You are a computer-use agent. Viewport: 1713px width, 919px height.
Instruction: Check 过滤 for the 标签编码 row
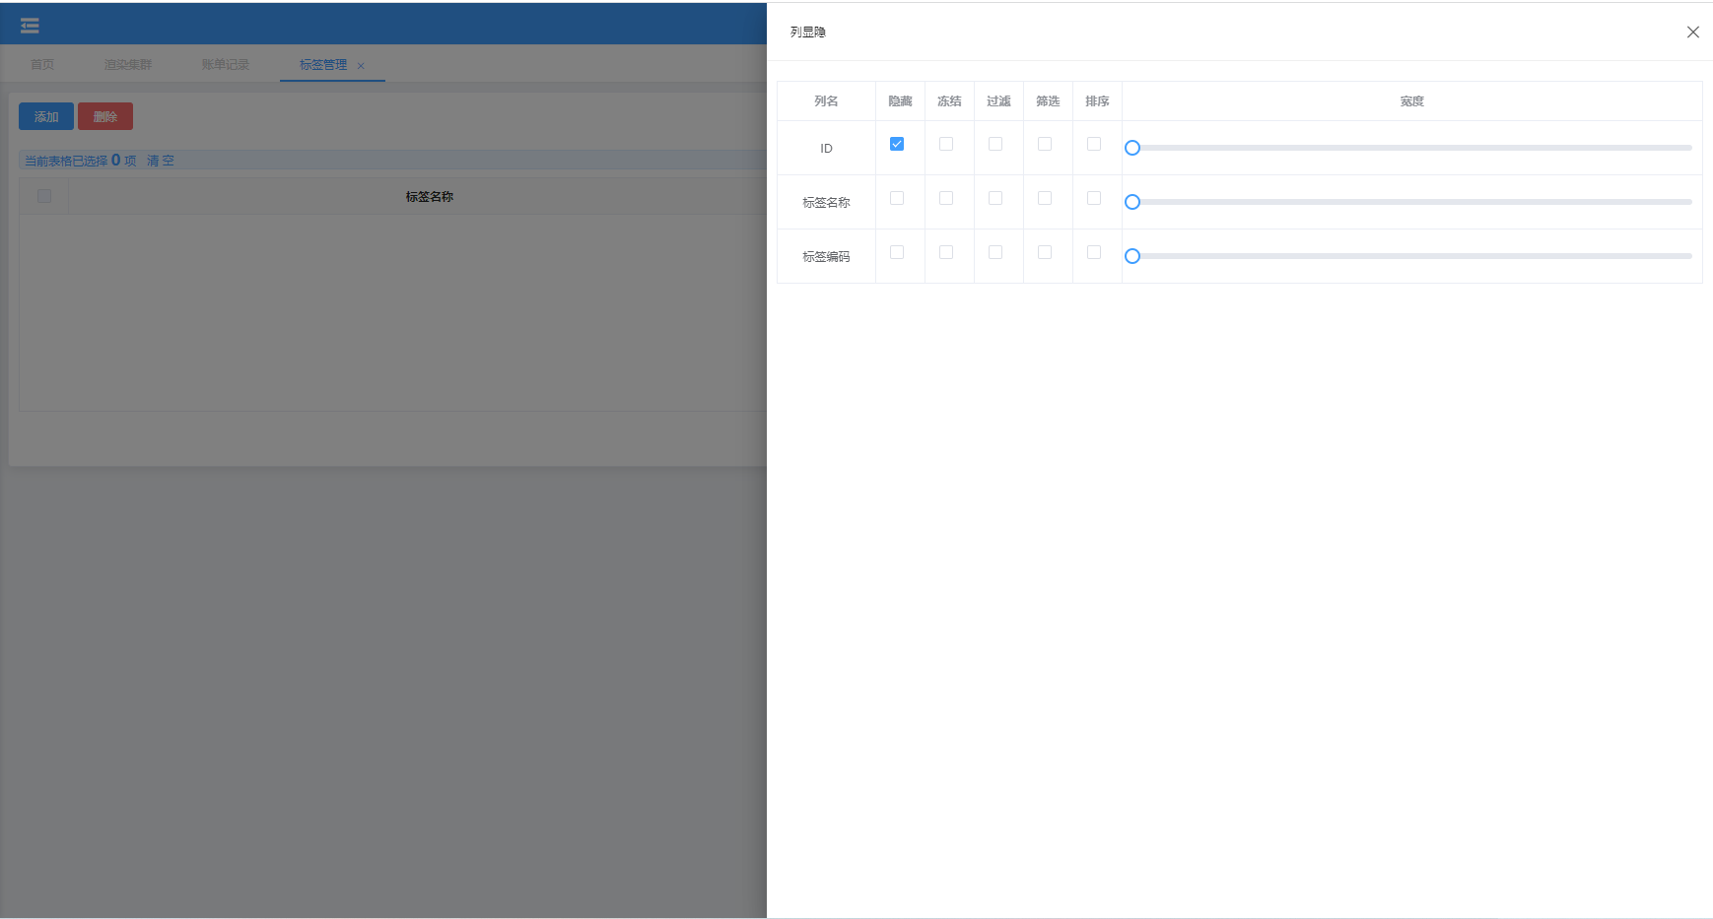pyautogui.click(x=995, y=252)
